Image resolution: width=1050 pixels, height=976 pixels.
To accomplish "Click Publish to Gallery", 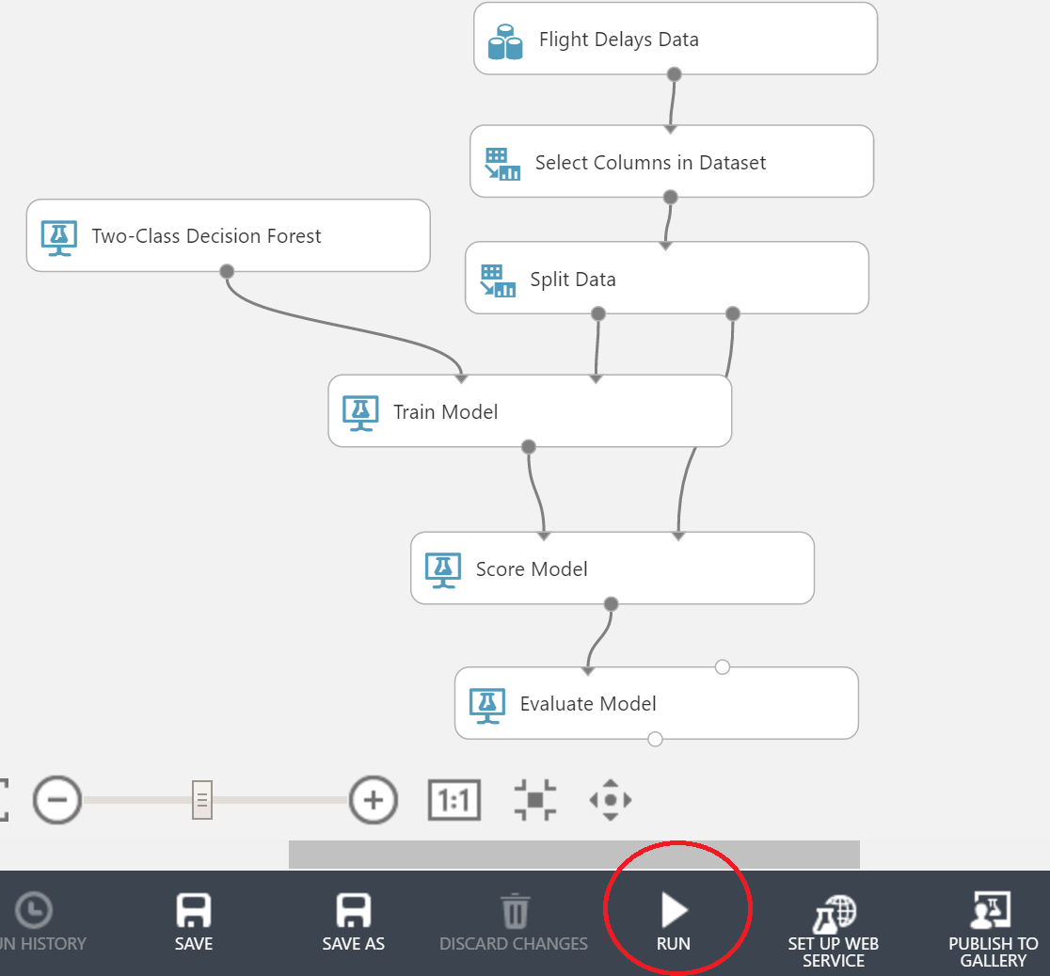I will [x=994, y=931].
